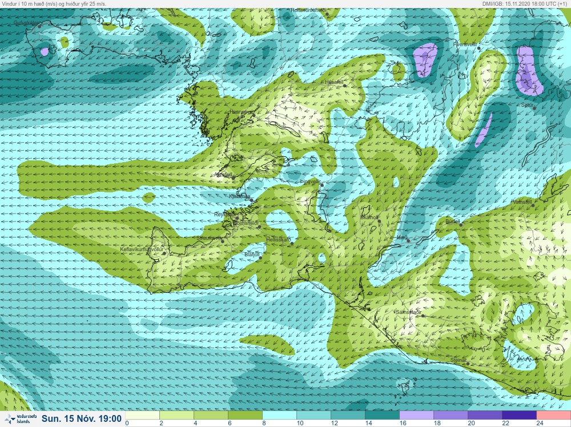Image resolution: width=571 pixels, height=427 pixels.
Task: Click the legend scale value 16
Action: pyautogui.click(x=403, y=424)
